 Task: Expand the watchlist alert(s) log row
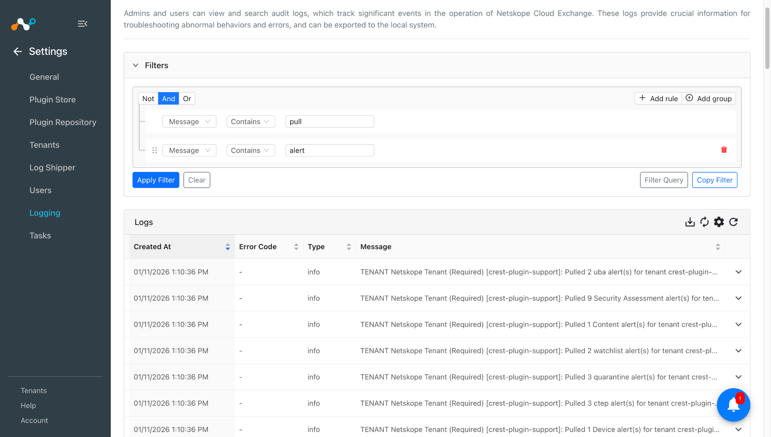(738, 351)
